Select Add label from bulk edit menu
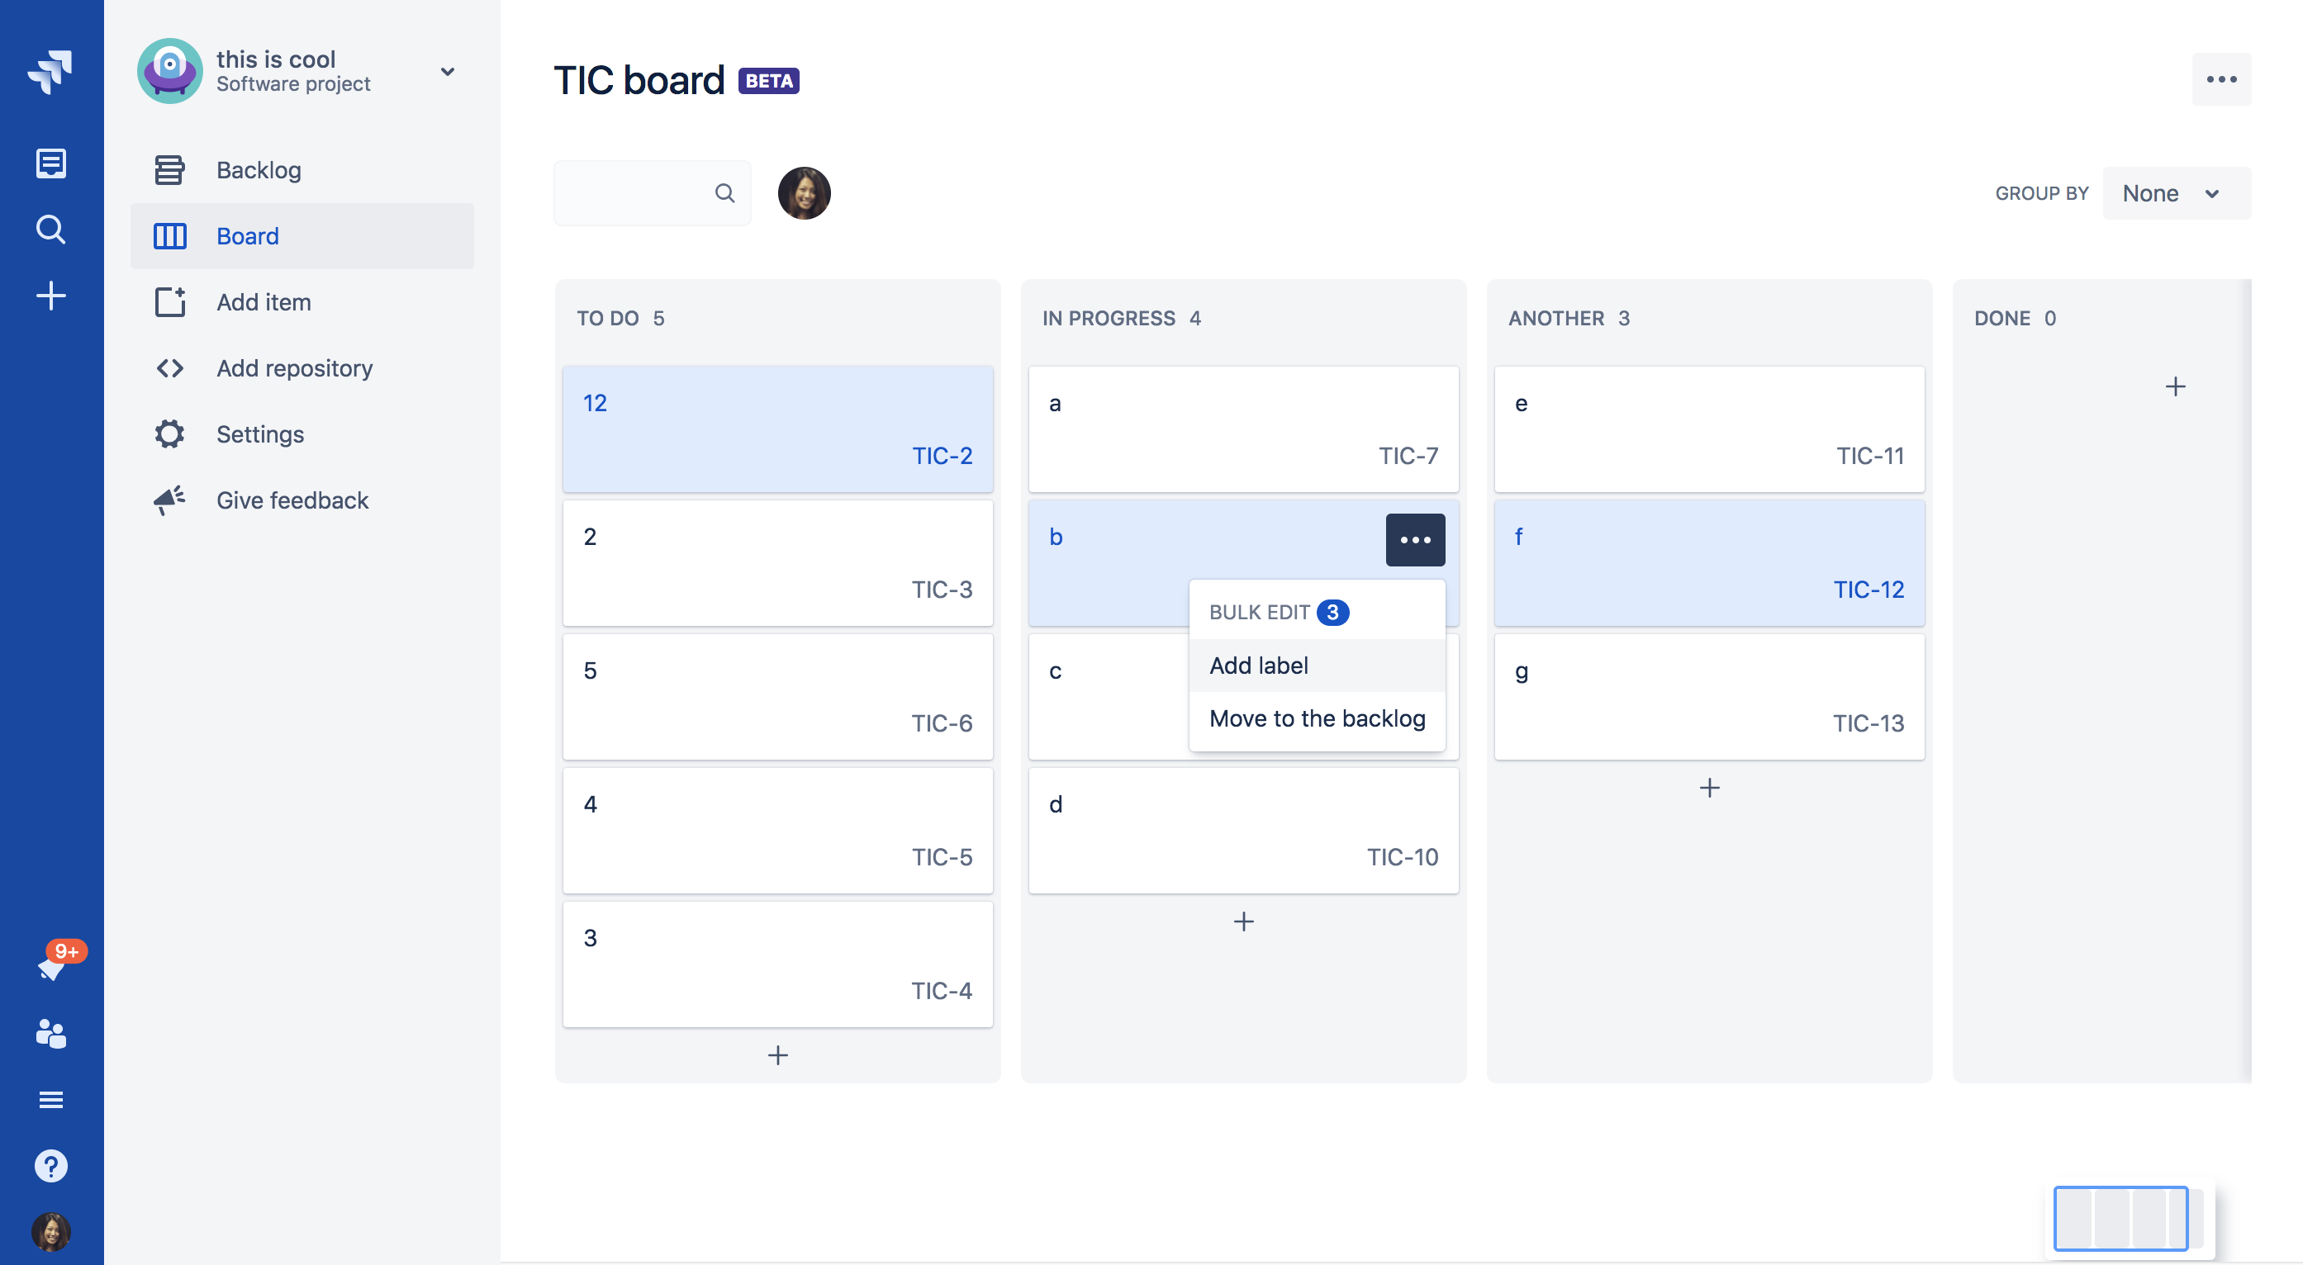The width and height of the screenshot is (2303, 1265). 1257,664
